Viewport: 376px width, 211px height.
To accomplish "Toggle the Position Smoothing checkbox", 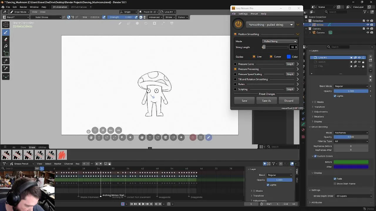I will coord(235,34).
